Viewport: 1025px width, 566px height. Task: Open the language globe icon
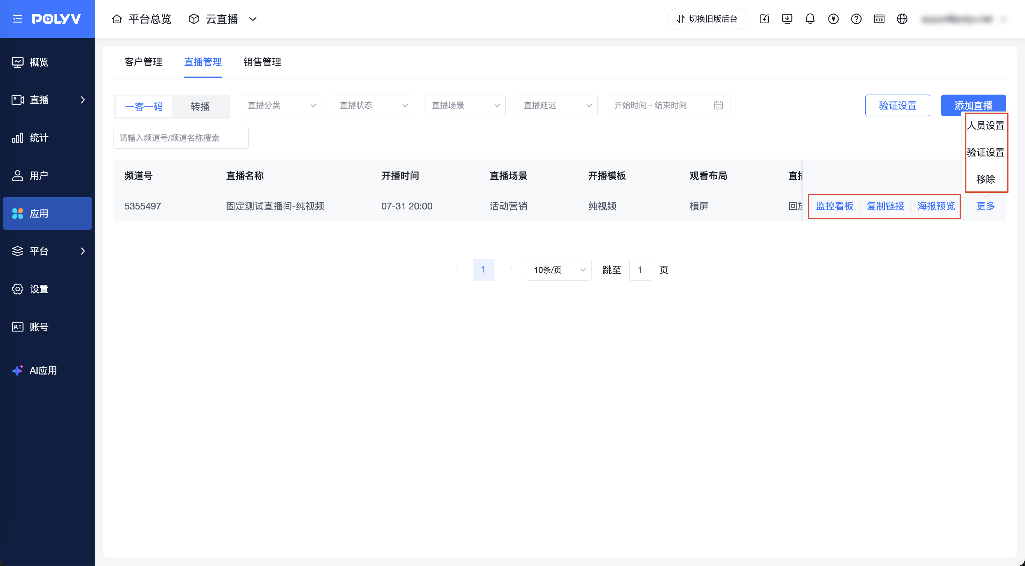pos(902,19)
